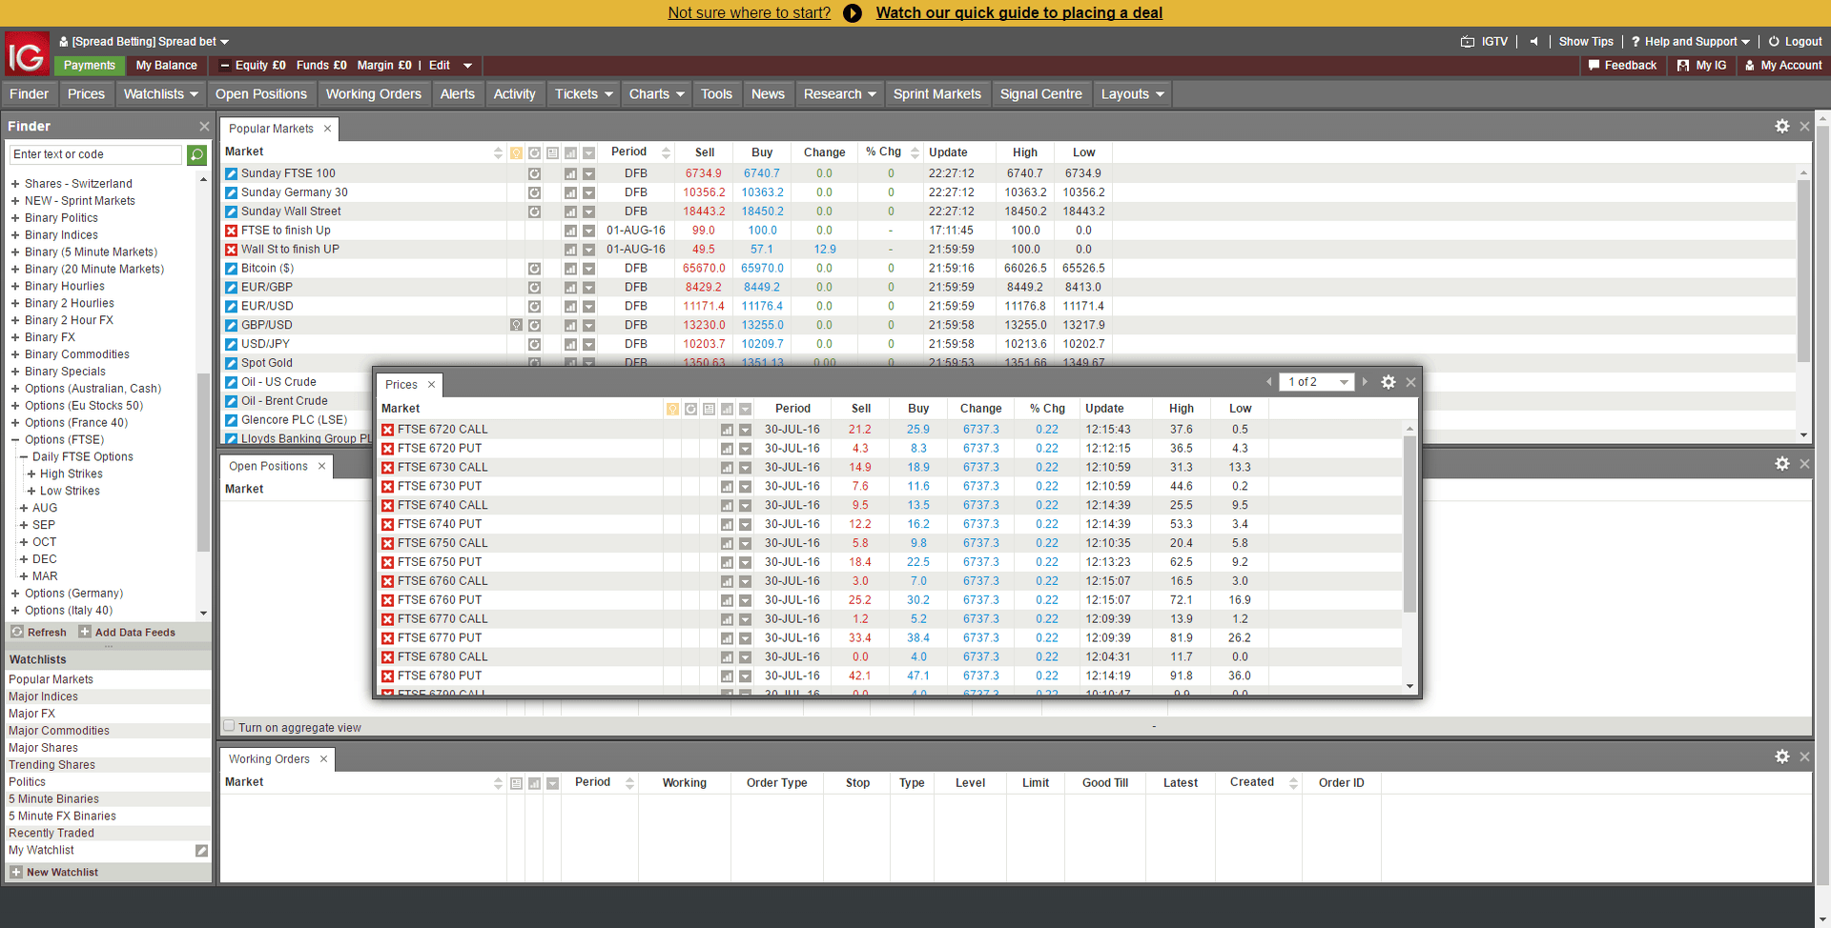
Task: Click the Finder tree vertical scrollbar thumb
Action: [x=202, y=462]
